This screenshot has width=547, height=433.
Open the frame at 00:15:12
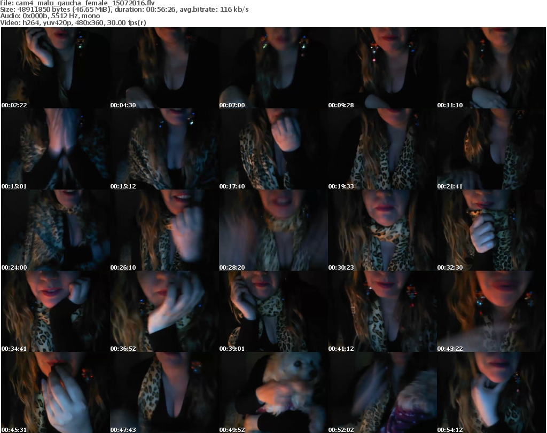[x=165, y=149]
